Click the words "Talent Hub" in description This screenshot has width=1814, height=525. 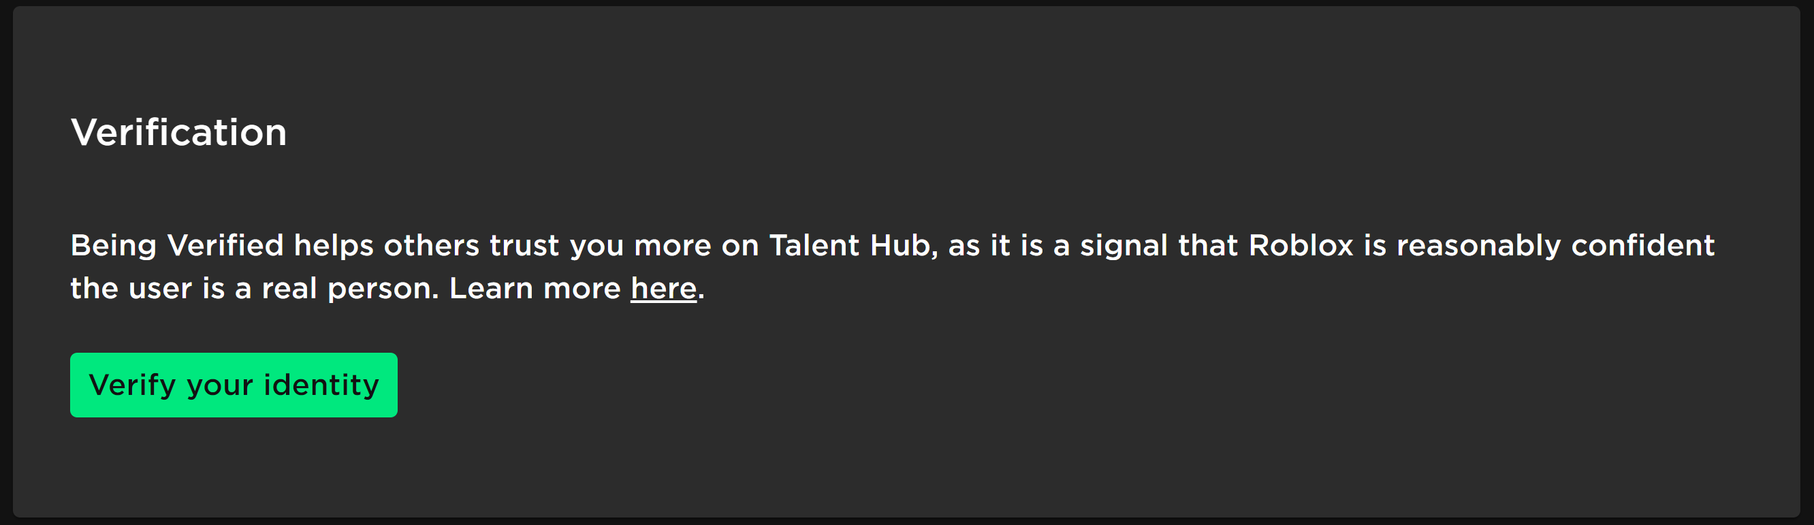point(853,246)
